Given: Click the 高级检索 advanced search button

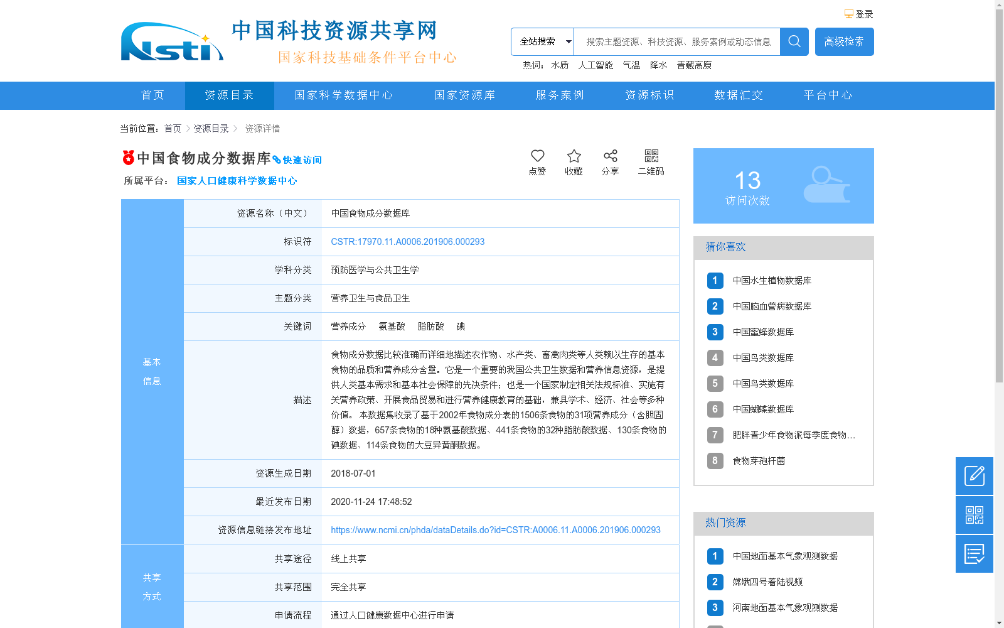Looking at the screenshot, I should 845,41.
